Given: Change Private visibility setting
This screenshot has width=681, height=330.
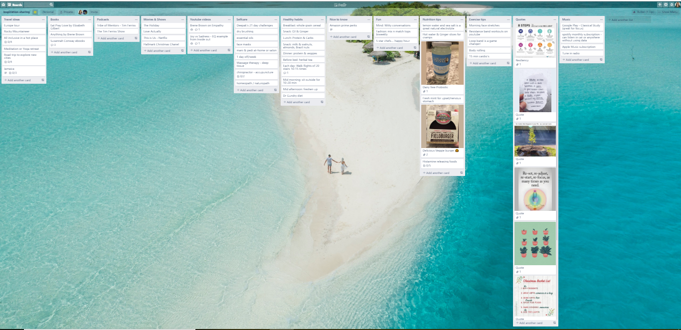Looking at the screenshot, I should [67, 11].
